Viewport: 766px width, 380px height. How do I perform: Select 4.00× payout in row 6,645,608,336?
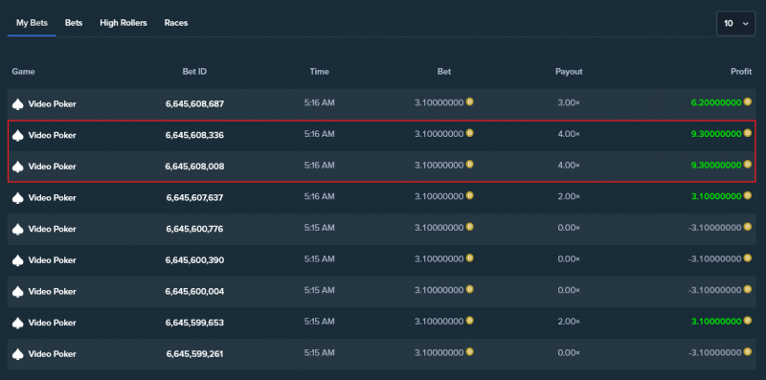[569, 134]
